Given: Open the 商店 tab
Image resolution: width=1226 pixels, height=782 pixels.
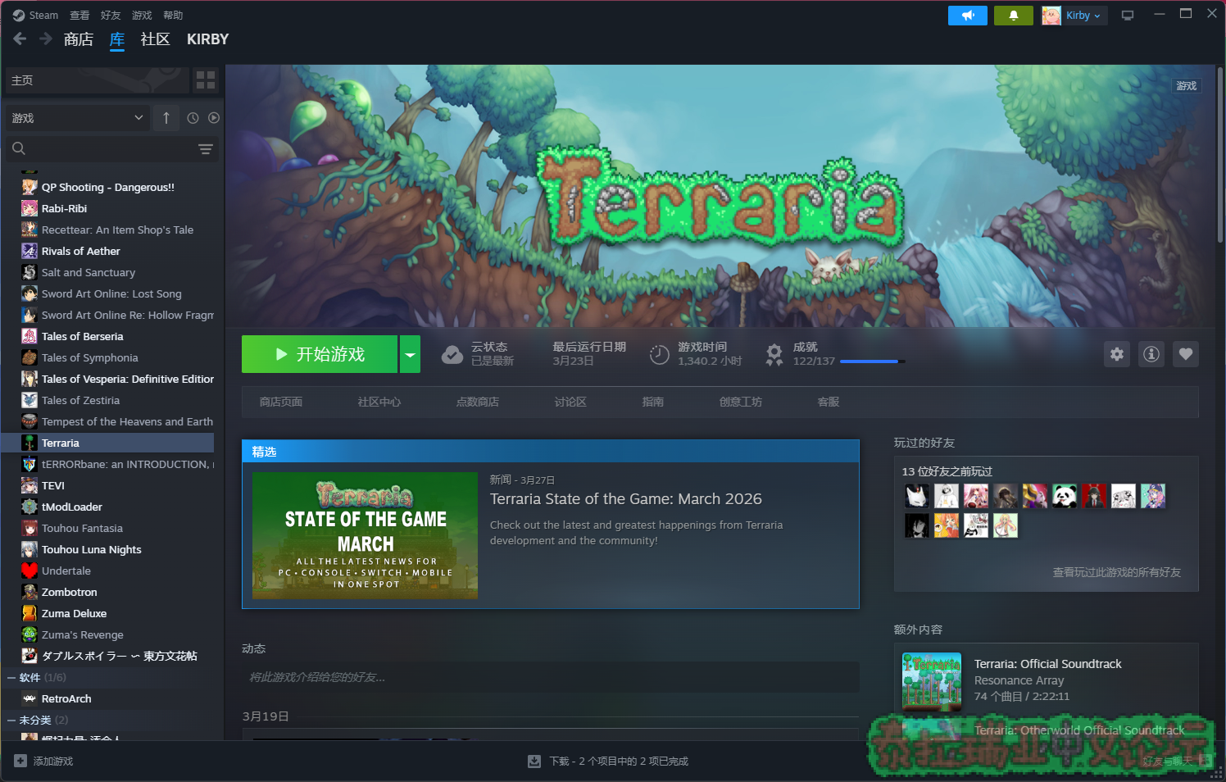Looking at the screenshot, I should (x=79, y=39).
